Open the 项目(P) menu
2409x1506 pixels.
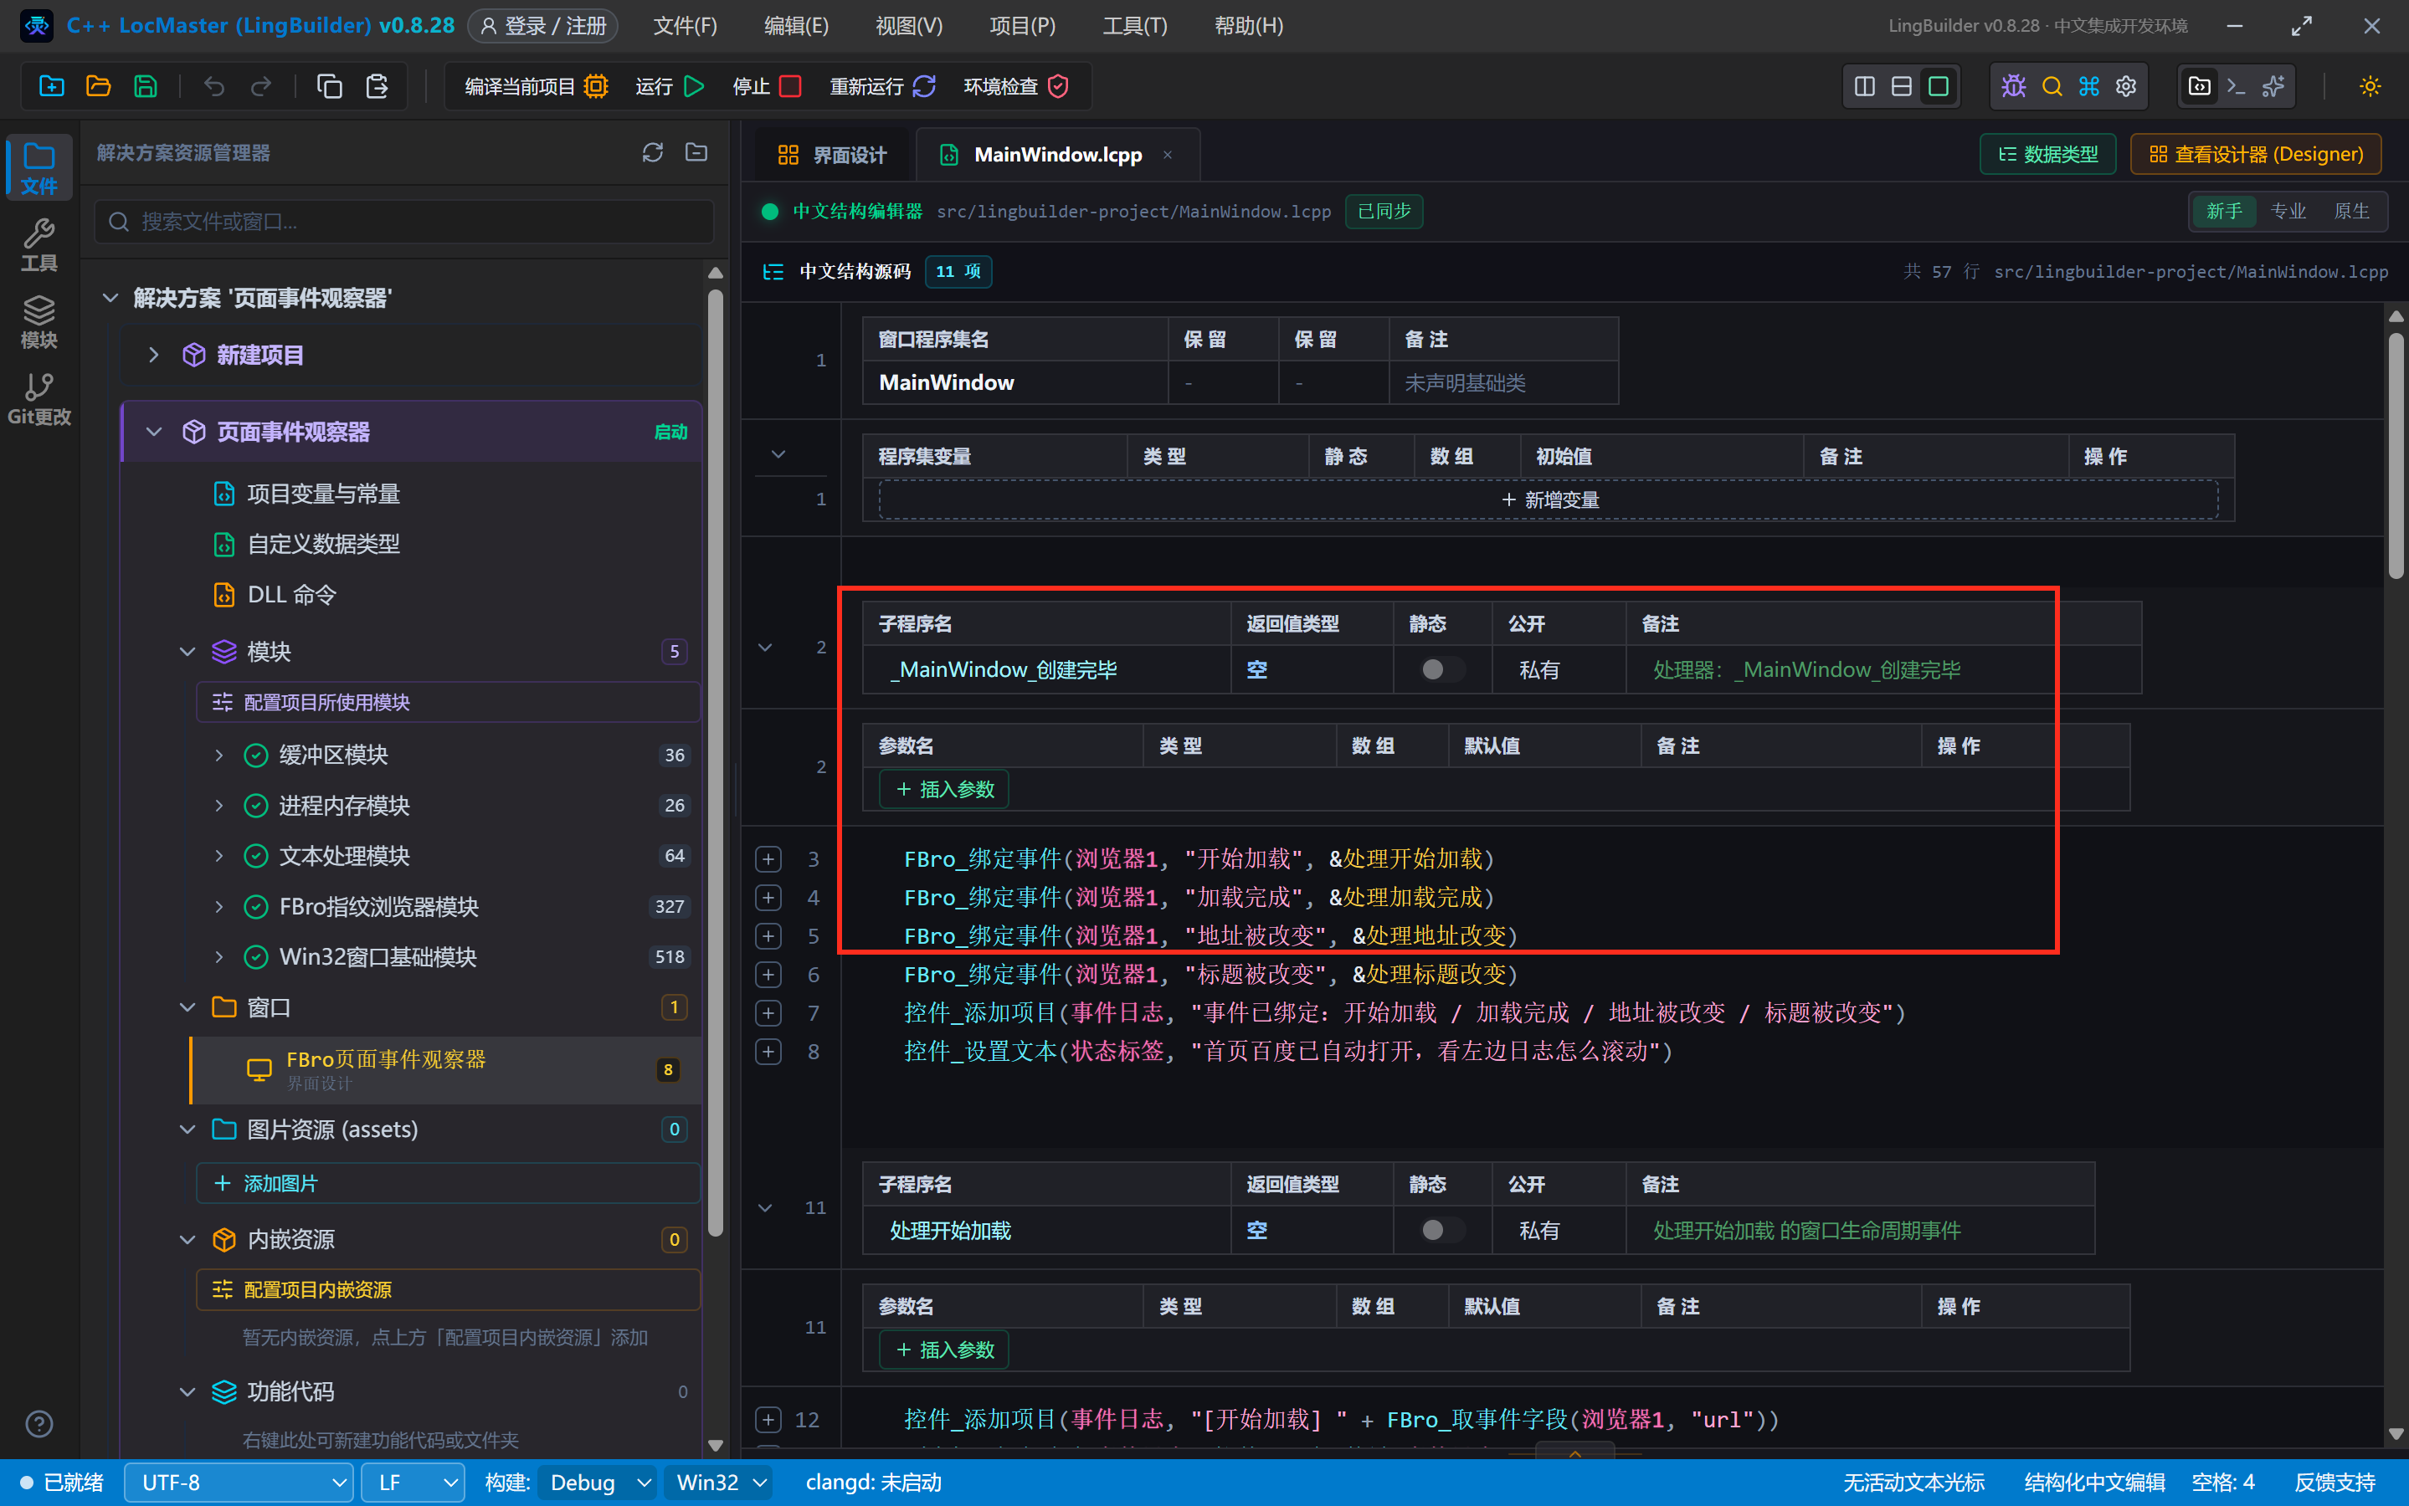1022,26
